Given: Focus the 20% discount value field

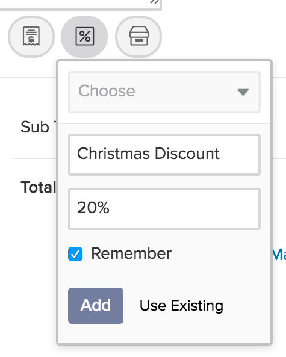Looking at the screenshot, I should [x=164, y=209].
